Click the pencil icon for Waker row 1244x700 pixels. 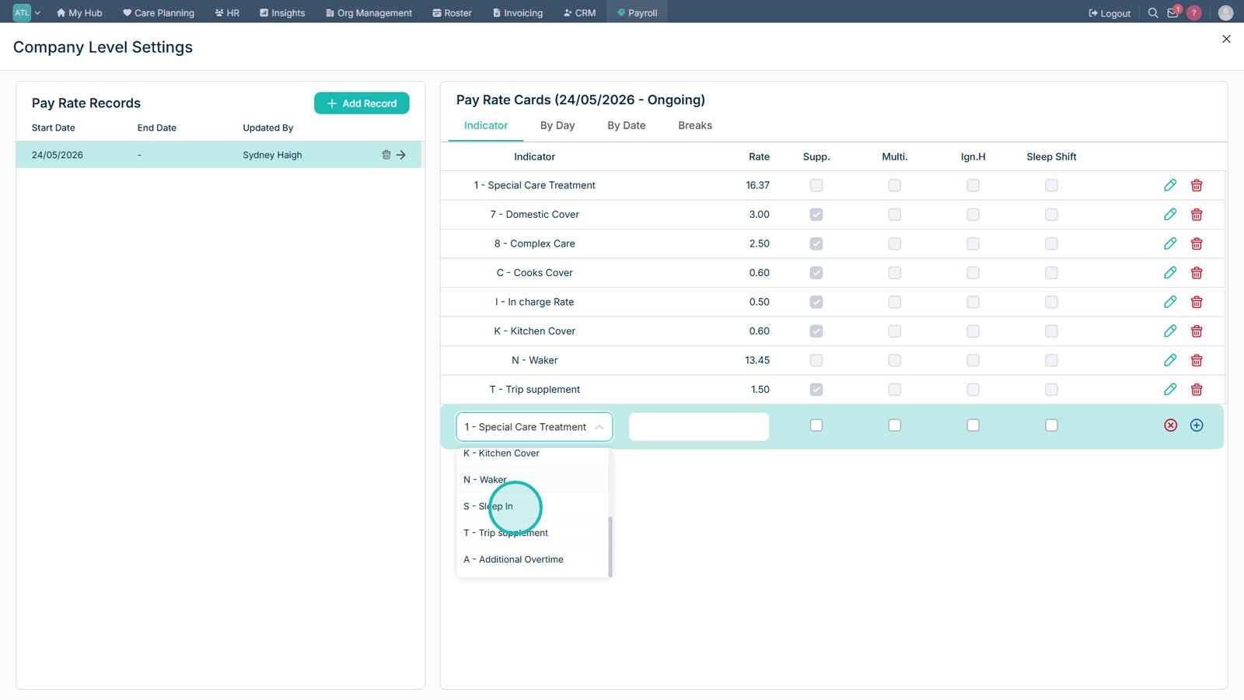[1169, 360]
